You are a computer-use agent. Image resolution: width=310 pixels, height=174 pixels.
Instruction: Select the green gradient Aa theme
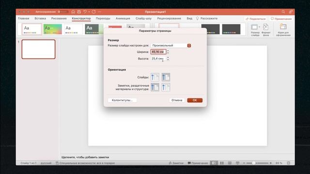53,29
